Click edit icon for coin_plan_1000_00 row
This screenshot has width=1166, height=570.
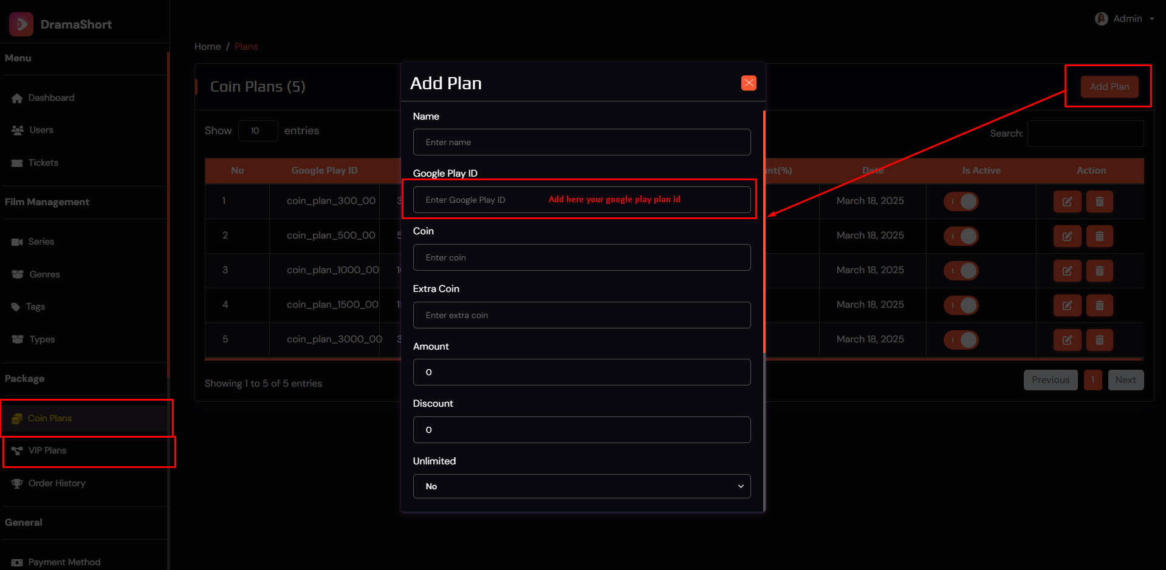(x=1067, y=271)
